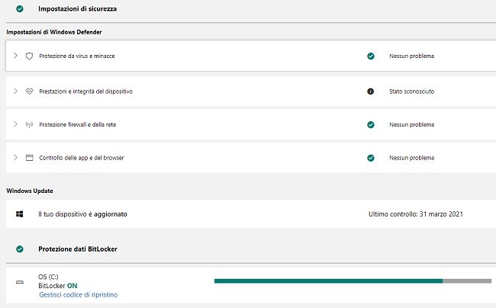The image size is (496, 308).
Task: Open Gestisci codice di ripristino link
Action: (x=78, y=294)
